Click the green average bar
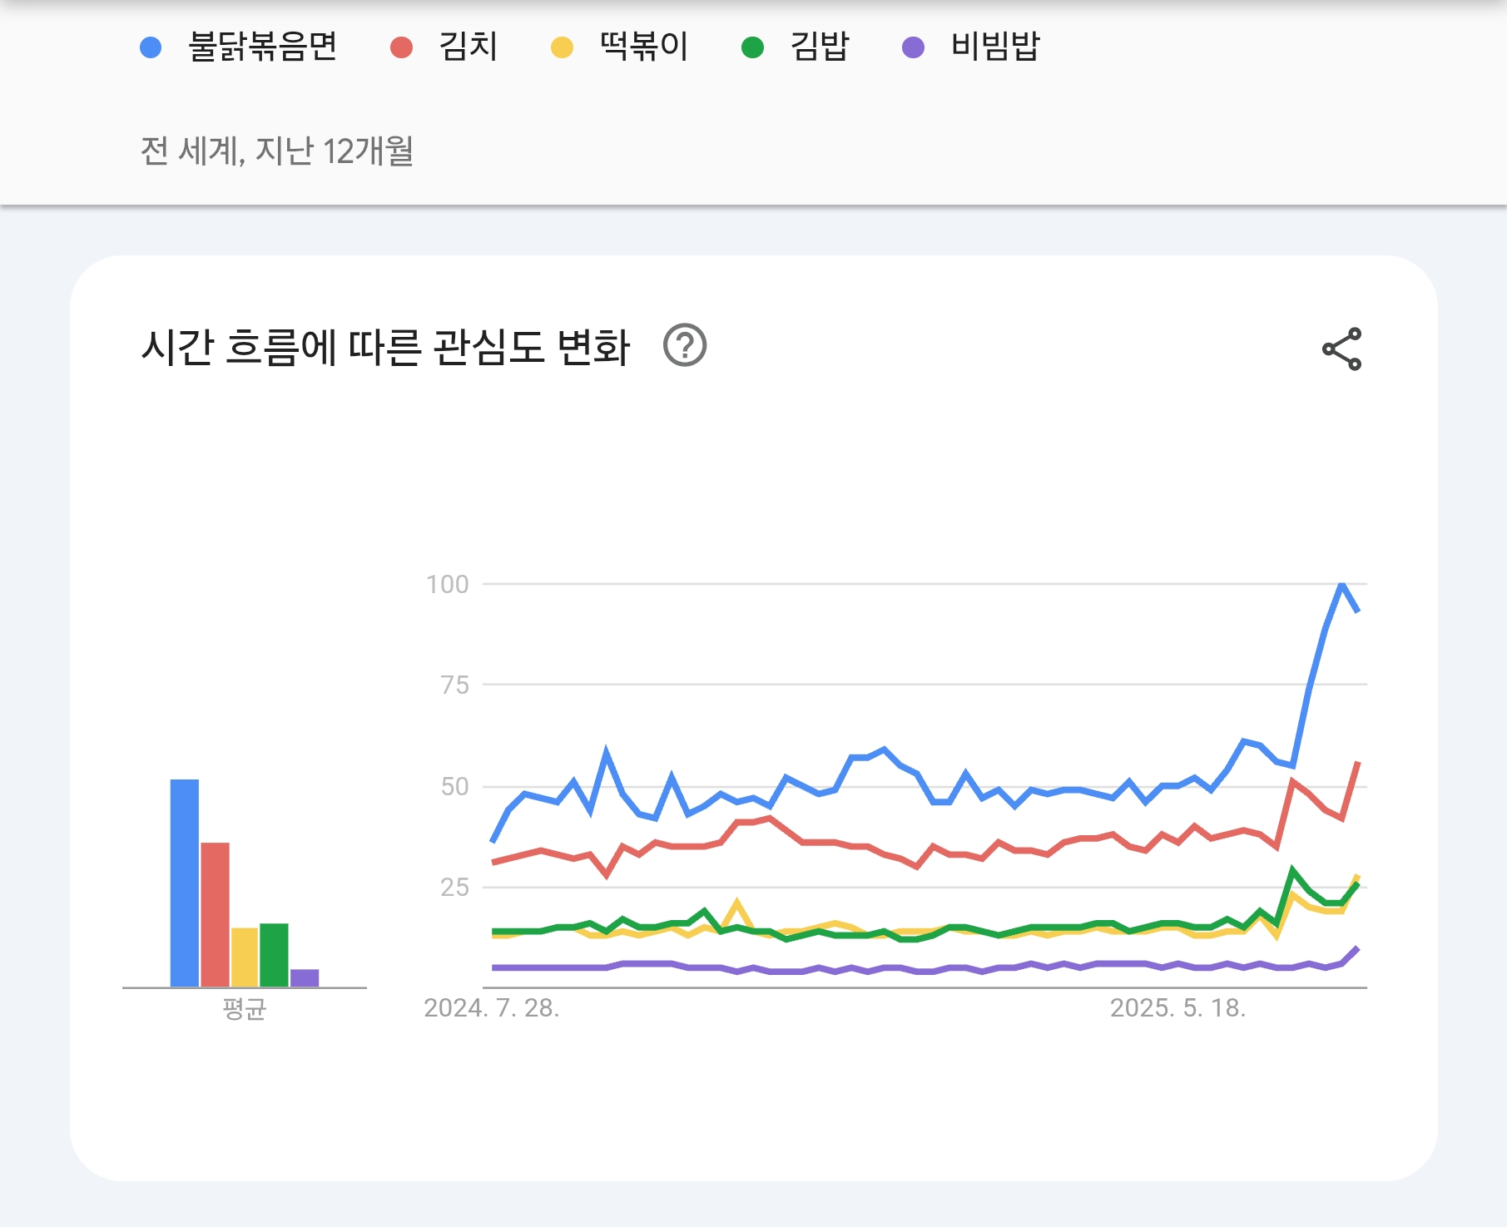 point(274,955)
